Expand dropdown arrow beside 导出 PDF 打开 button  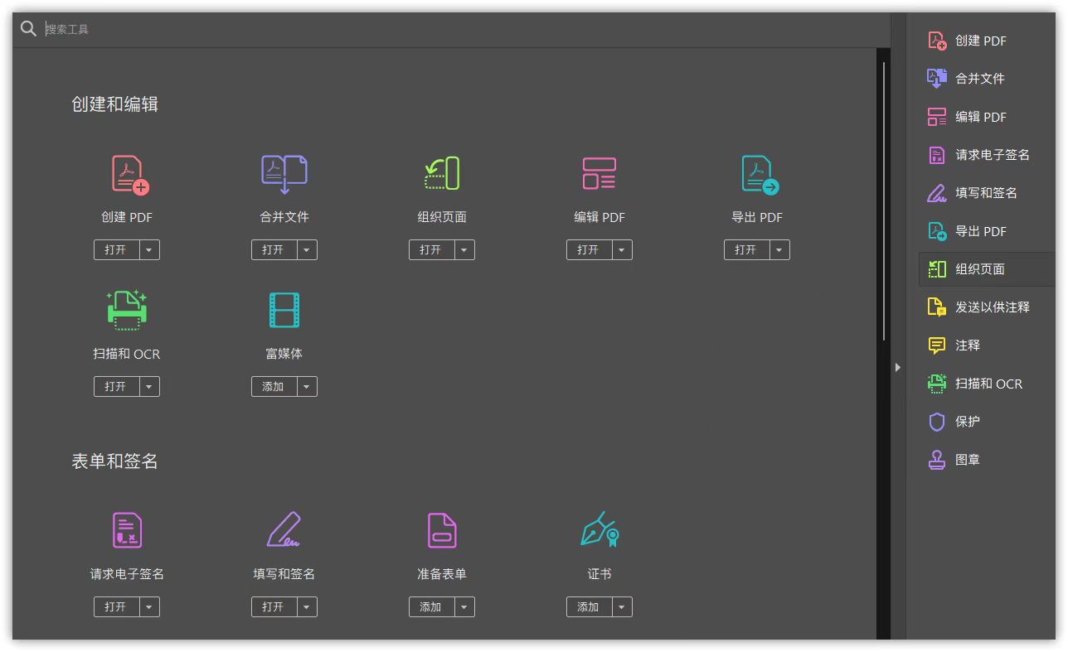click(x=779, y=249)
